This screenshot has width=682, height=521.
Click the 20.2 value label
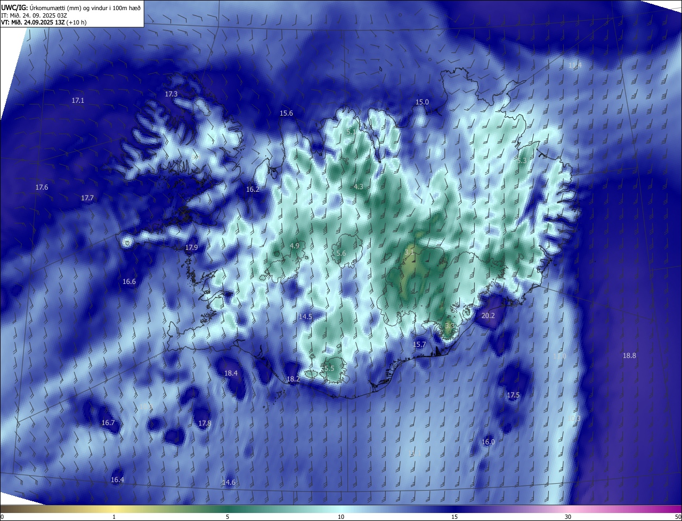click(x=488, y=315)
